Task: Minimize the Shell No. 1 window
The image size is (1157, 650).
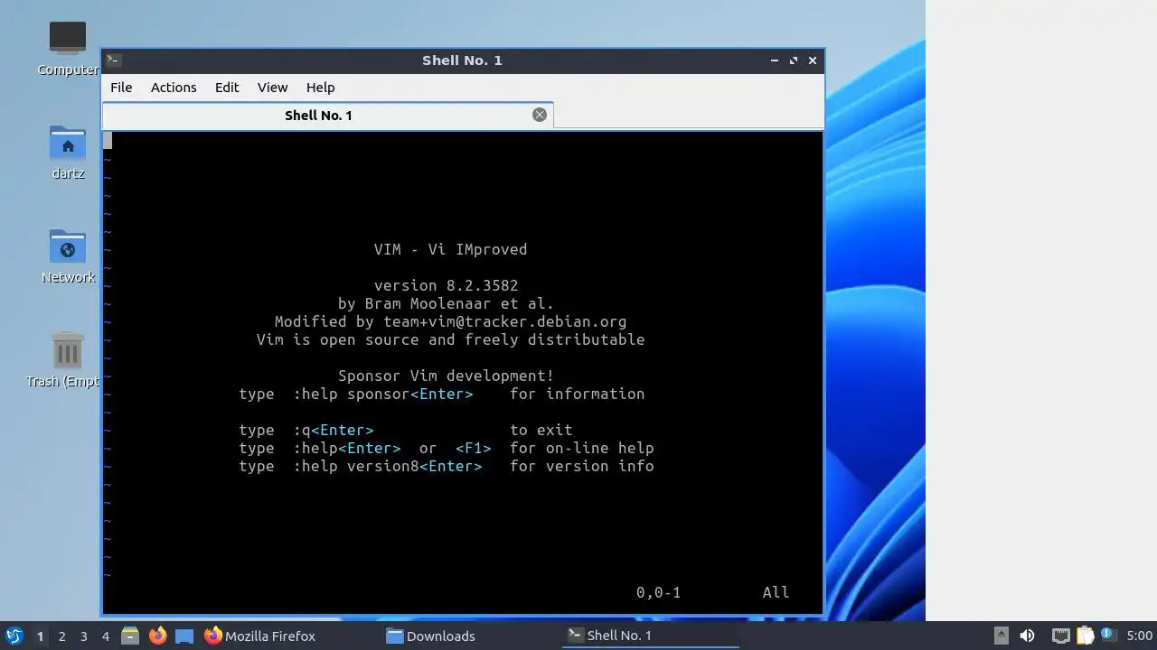Action: click(x=775, y=60)
